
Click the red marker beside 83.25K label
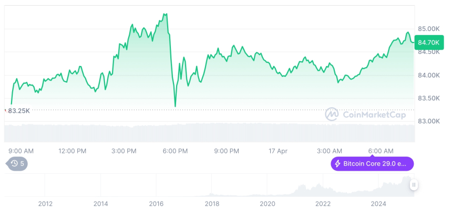(5, 110)
